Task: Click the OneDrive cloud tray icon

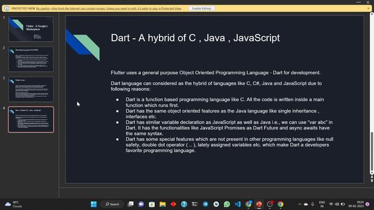Action: click(x=306, y=204)
